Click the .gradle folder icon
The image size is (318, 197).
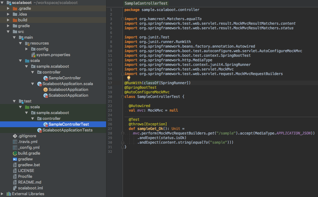(x=15, y=9)
